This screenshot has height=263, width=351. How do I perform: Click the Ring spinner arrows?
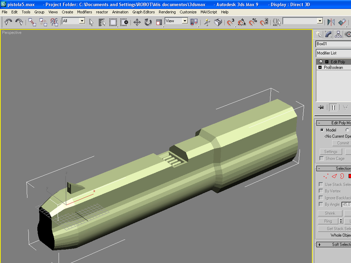(341, 221)
